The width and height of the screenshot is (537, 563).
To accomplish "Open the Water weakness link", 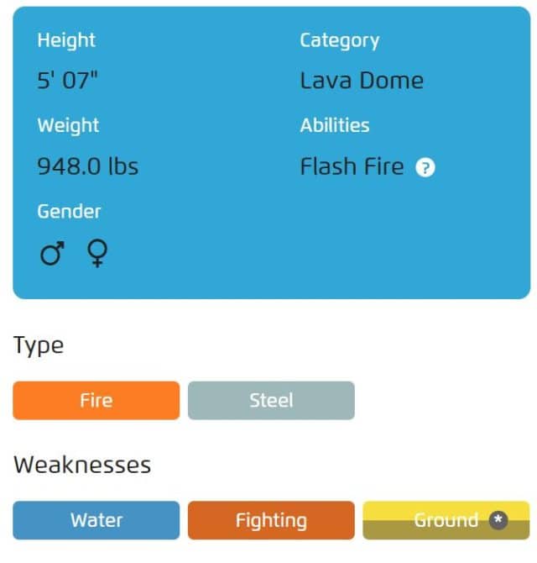I will tap(96, 521).
